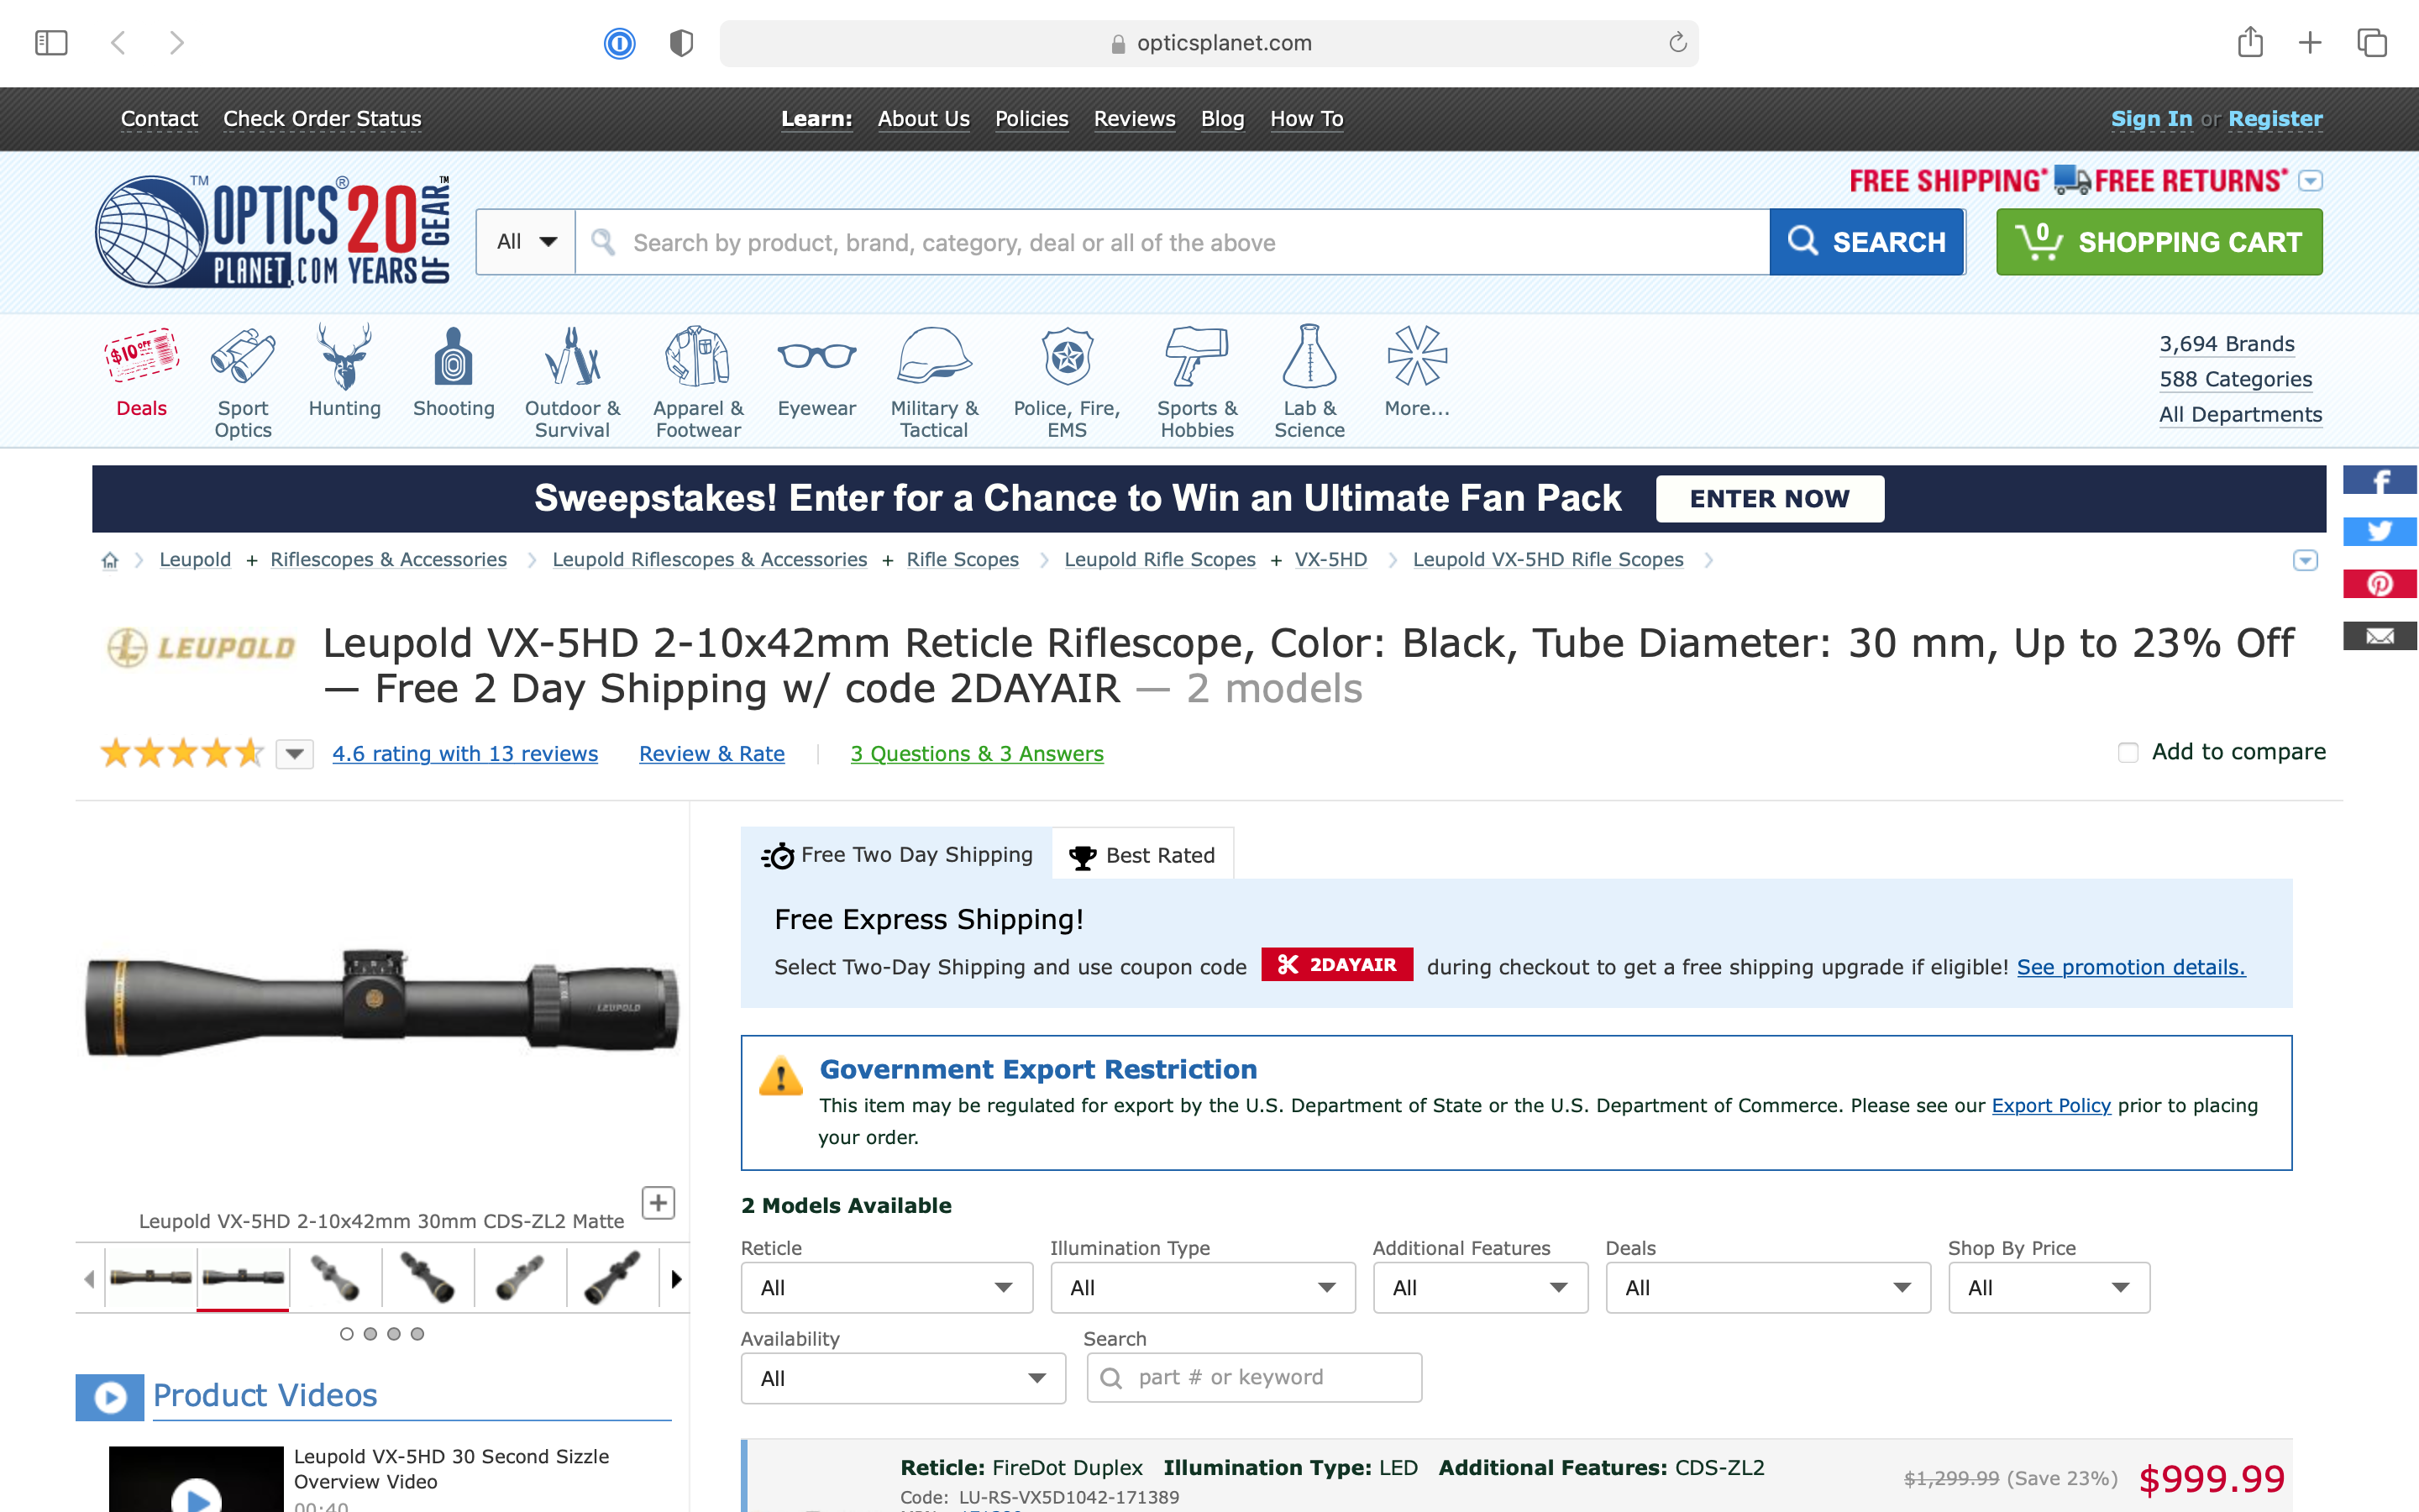Open the Shooting target category

click(x=454, y=371)
